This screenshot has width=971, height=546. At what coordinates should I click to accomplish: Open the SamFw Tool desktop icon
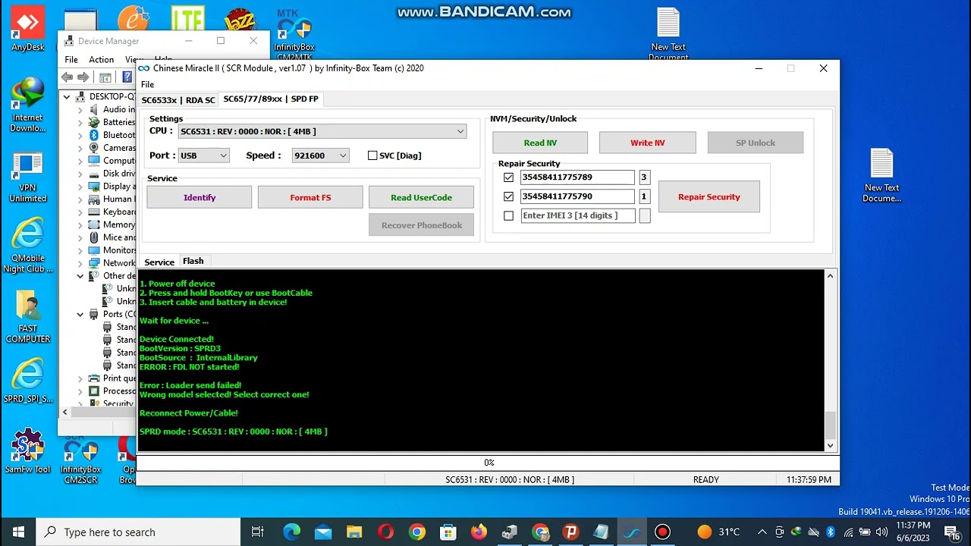[x=28, y=451]
